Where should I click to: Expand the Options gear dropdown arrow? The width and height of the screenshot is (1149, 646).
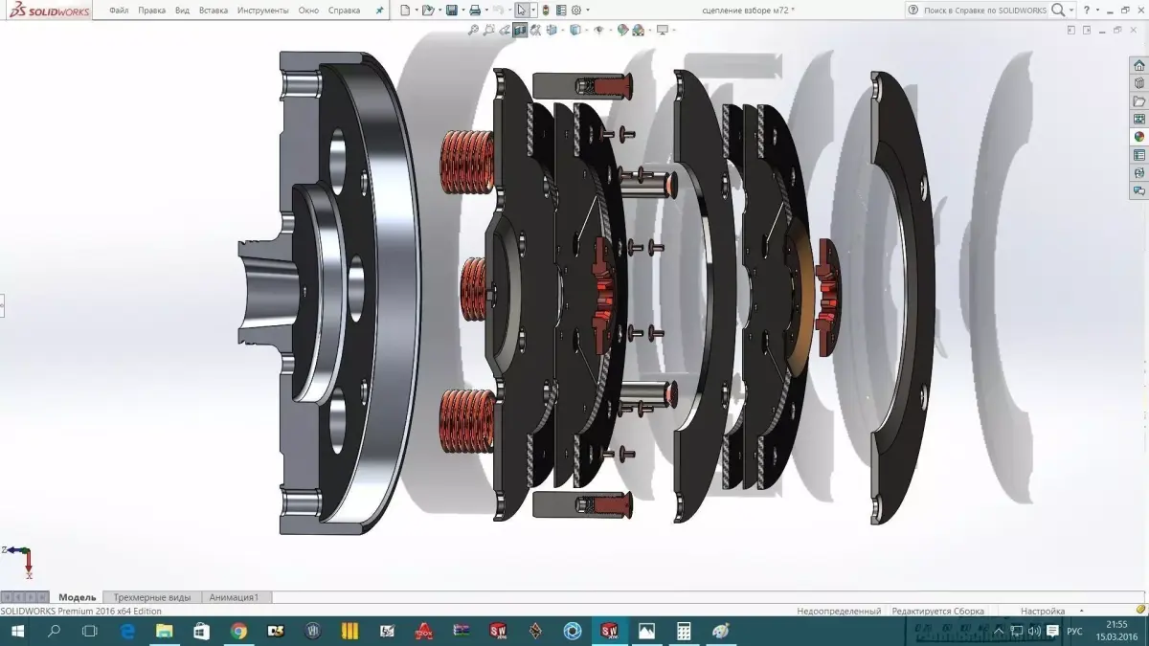[588, 11]
